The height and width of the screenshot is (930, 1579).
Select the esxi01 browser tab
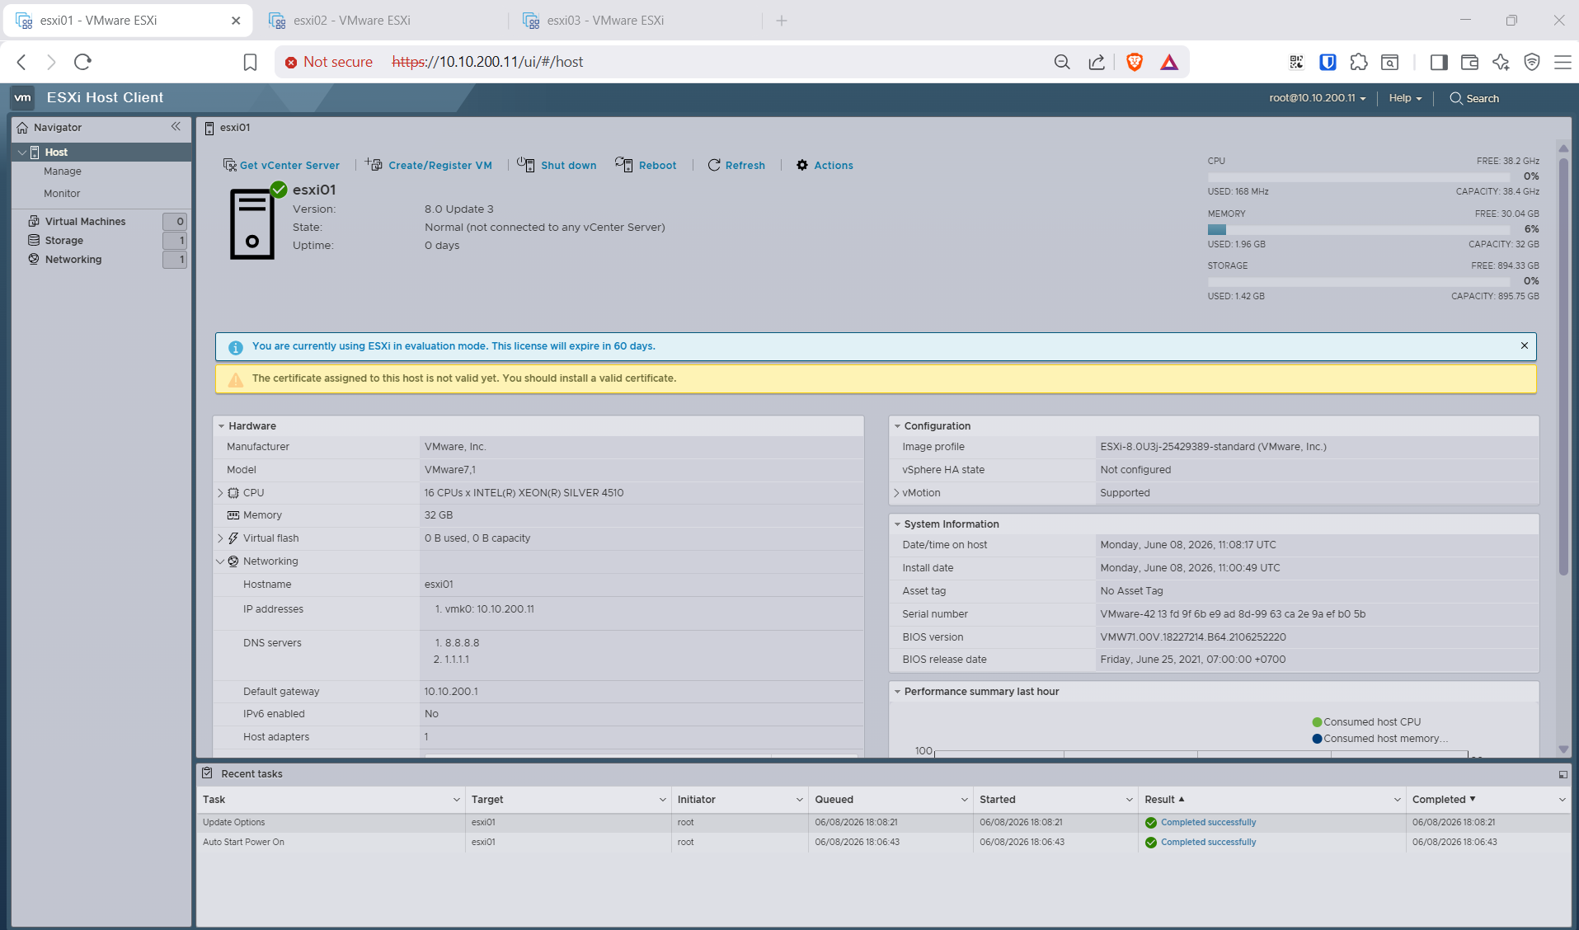coord(128,21)
